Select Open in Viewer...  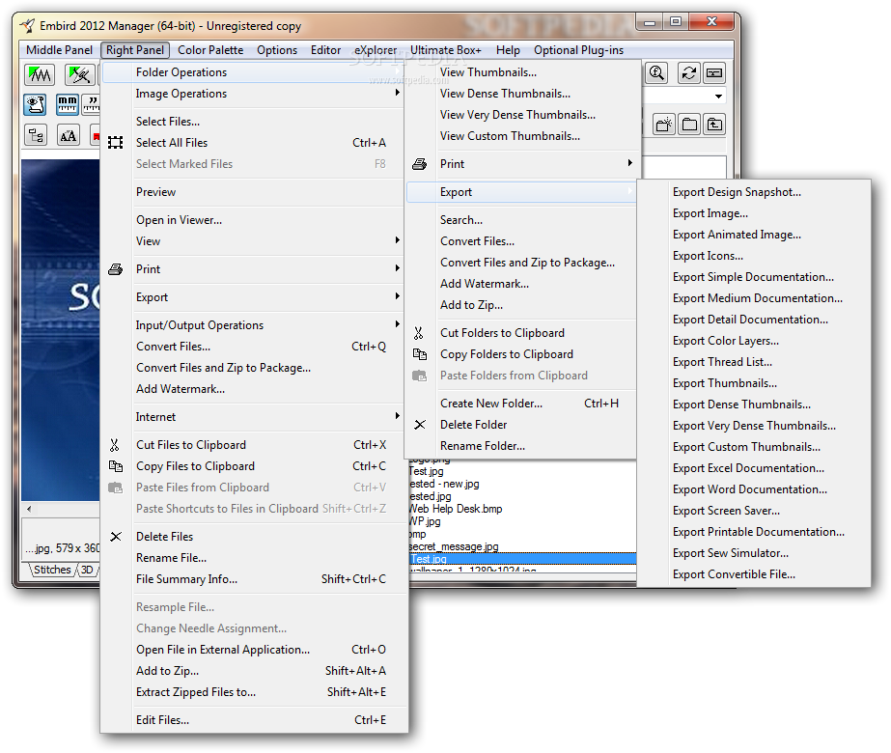[179, 220]
